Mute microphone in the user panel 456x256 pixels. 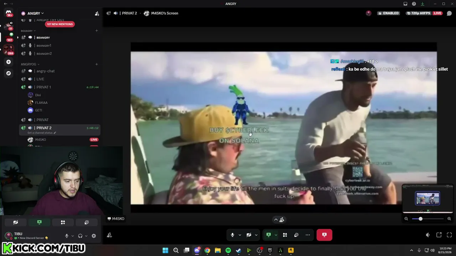(x=67, y=236)
